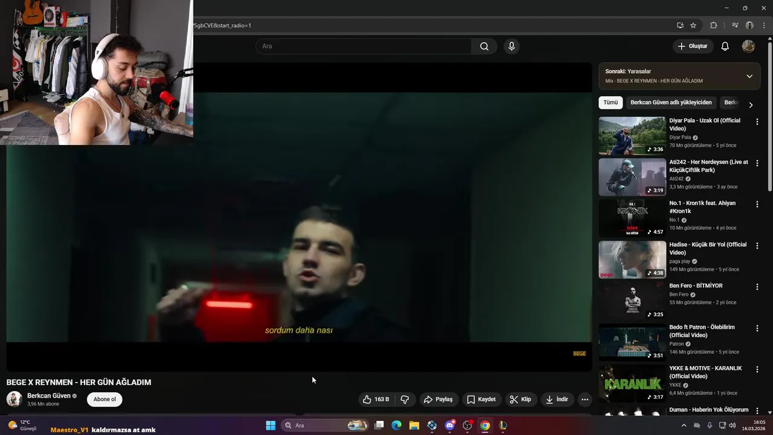Open weather widget 12°C Güneşli

(x=22, y=425)
